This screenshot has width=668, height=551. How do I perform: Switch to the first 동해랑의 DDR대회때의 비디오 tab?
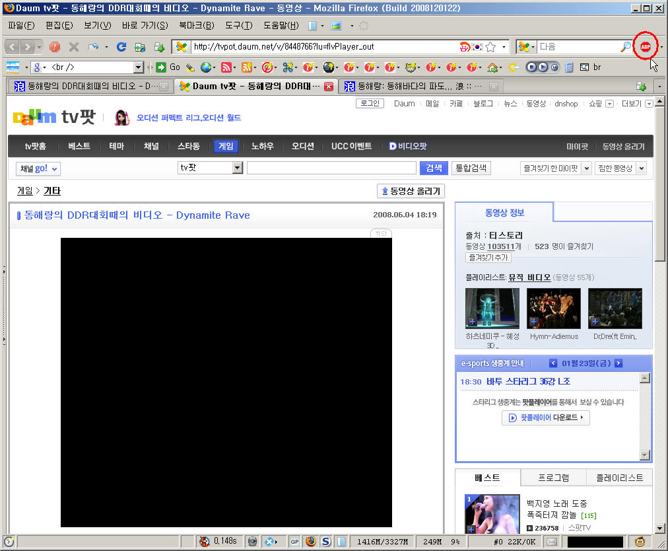[90, 86]
